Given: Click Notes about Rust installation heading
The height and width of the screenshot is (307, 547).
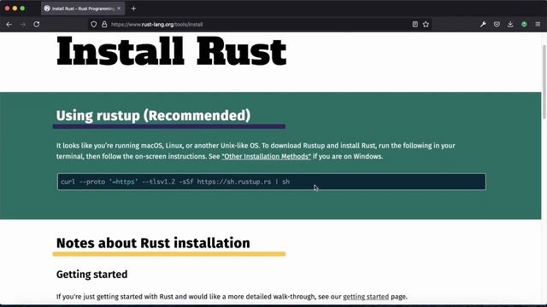Looking at the screenshot, I should pos(153,243).
